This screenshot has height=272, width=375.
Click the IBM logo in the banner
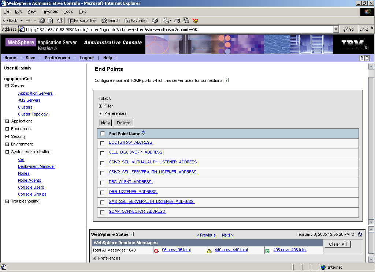point(354,44)
